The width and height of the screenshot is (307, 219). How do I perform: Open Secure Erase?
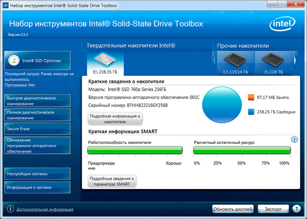(x=37, y=129)
